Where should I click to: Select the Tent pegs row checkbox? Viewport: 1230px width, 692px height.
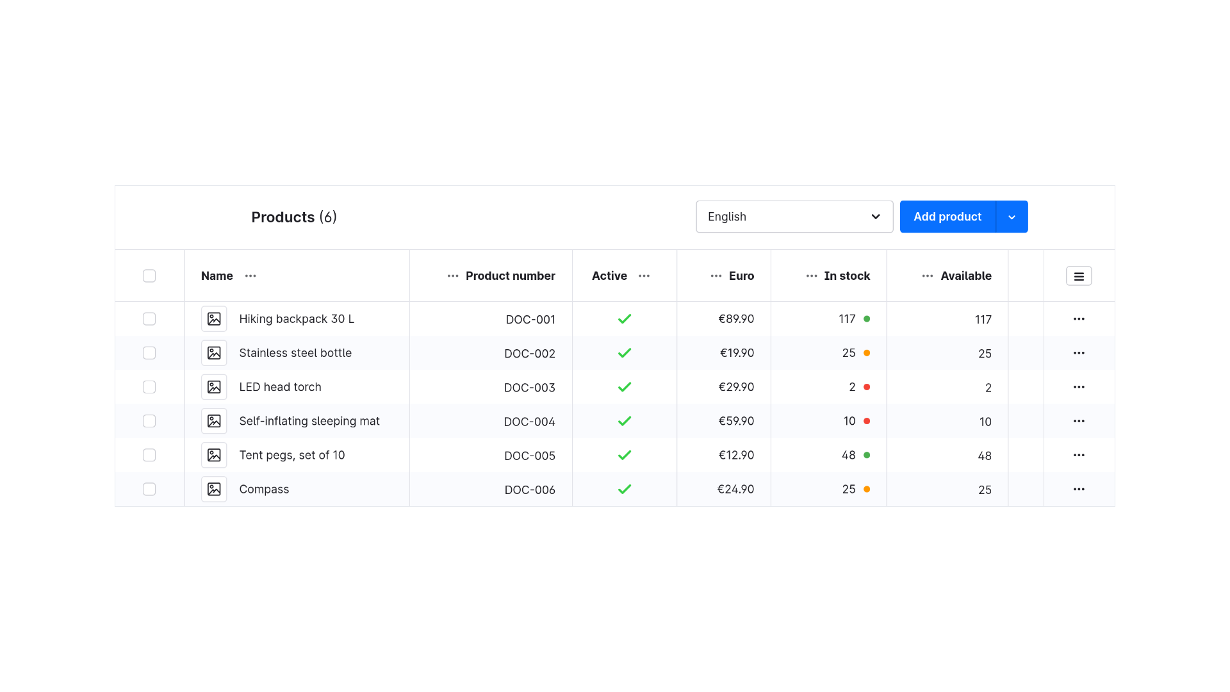click(149, 455)
